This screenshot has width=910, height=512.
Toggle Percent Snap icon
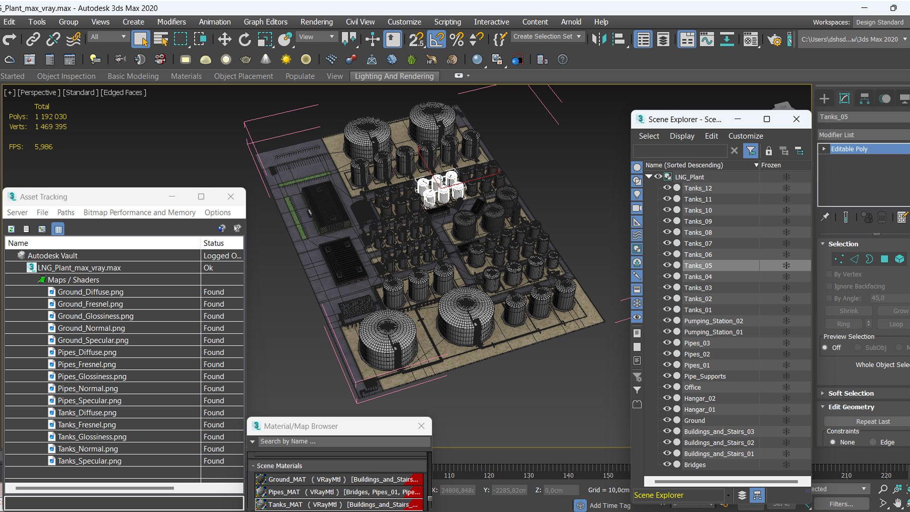point(456,39)
